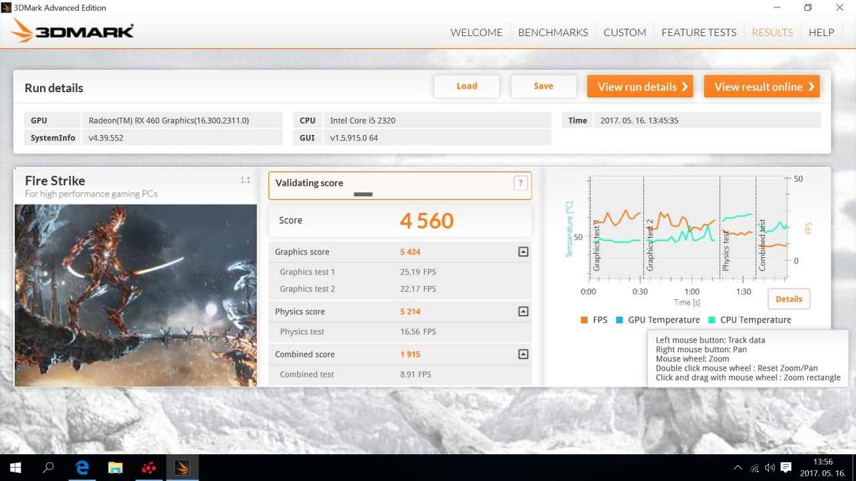The image size is (856, 481).
Task: Click the overall score 4 560
Action: point(427,220)
